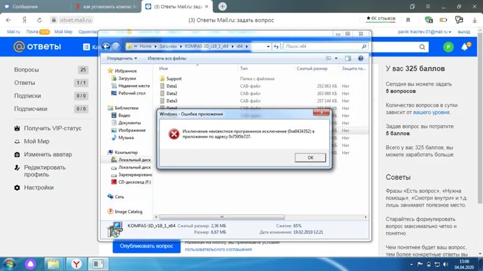The width and height of the screenshot is (483, 271).
Task: Open the account email dropdown
Action: tap(424, 32)
